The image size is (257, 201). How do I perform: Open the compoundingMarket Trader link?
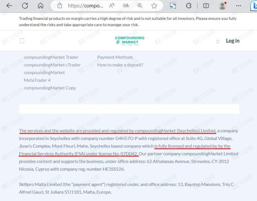click(51, 57)
